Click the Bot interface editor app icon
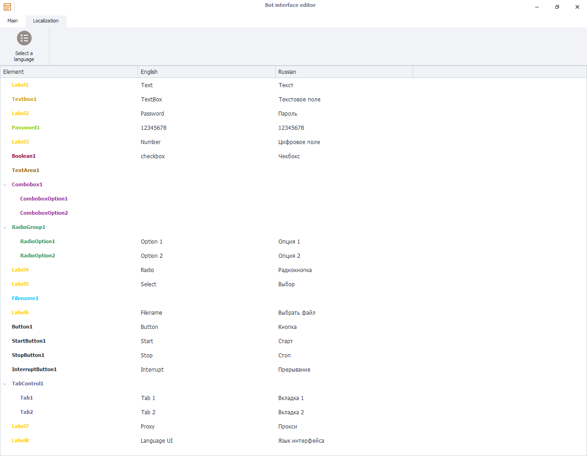587x456 pixels. click(7, 7)
